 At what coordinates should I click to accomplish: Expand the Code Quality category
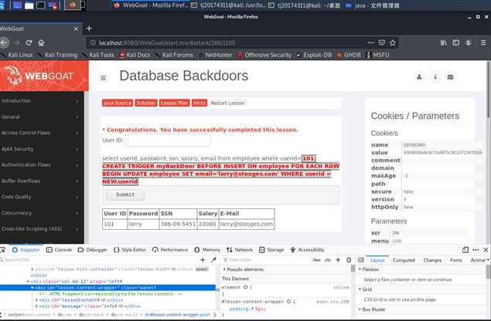(40, 197)
